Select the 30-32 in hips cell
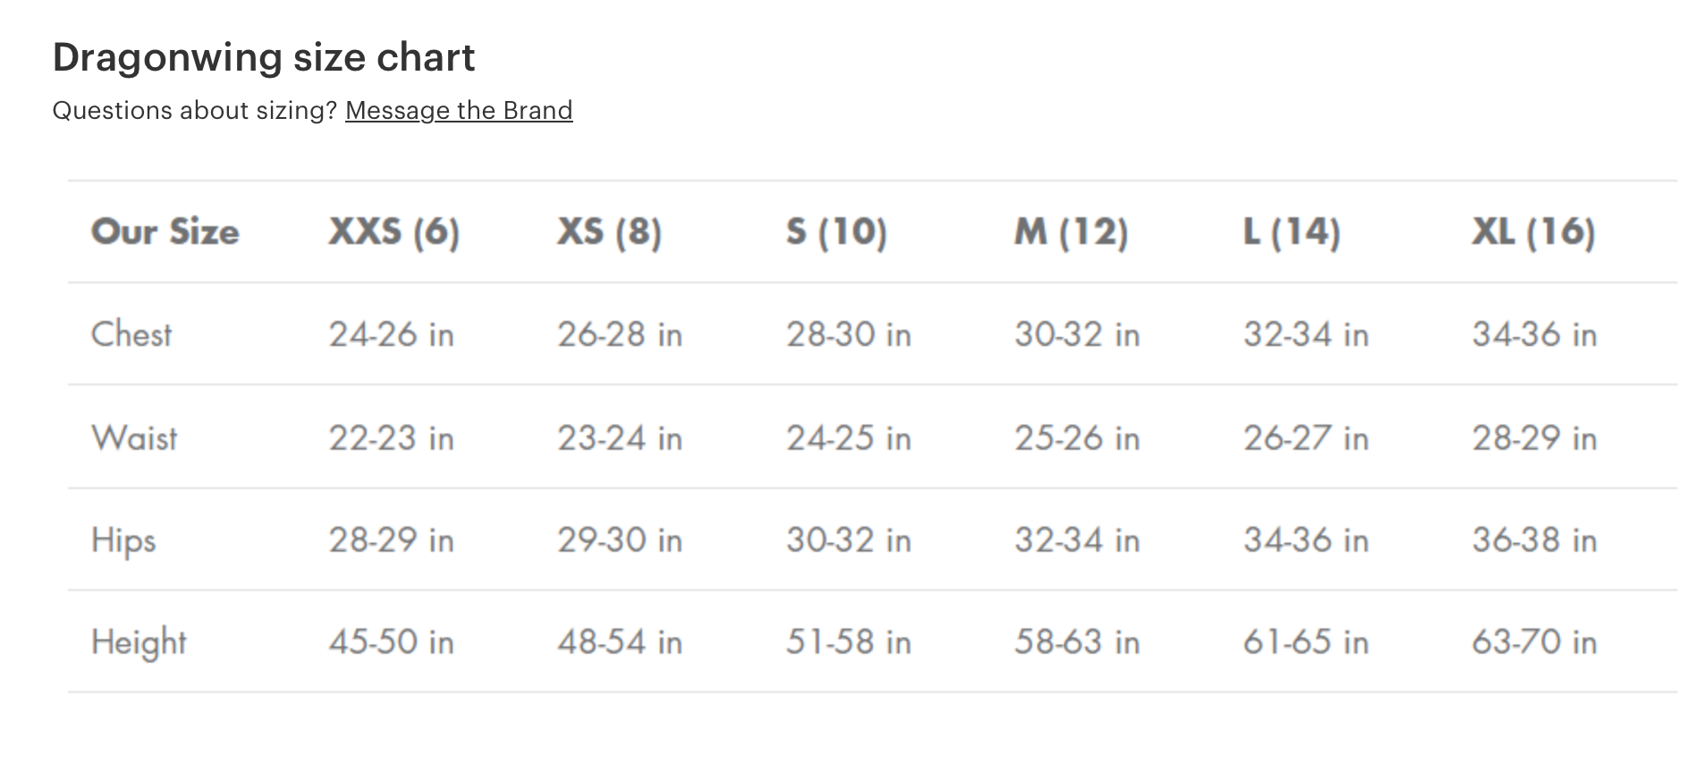This screenshot has height=768, width=1708. pyautogui.click(x=848, y=540)
